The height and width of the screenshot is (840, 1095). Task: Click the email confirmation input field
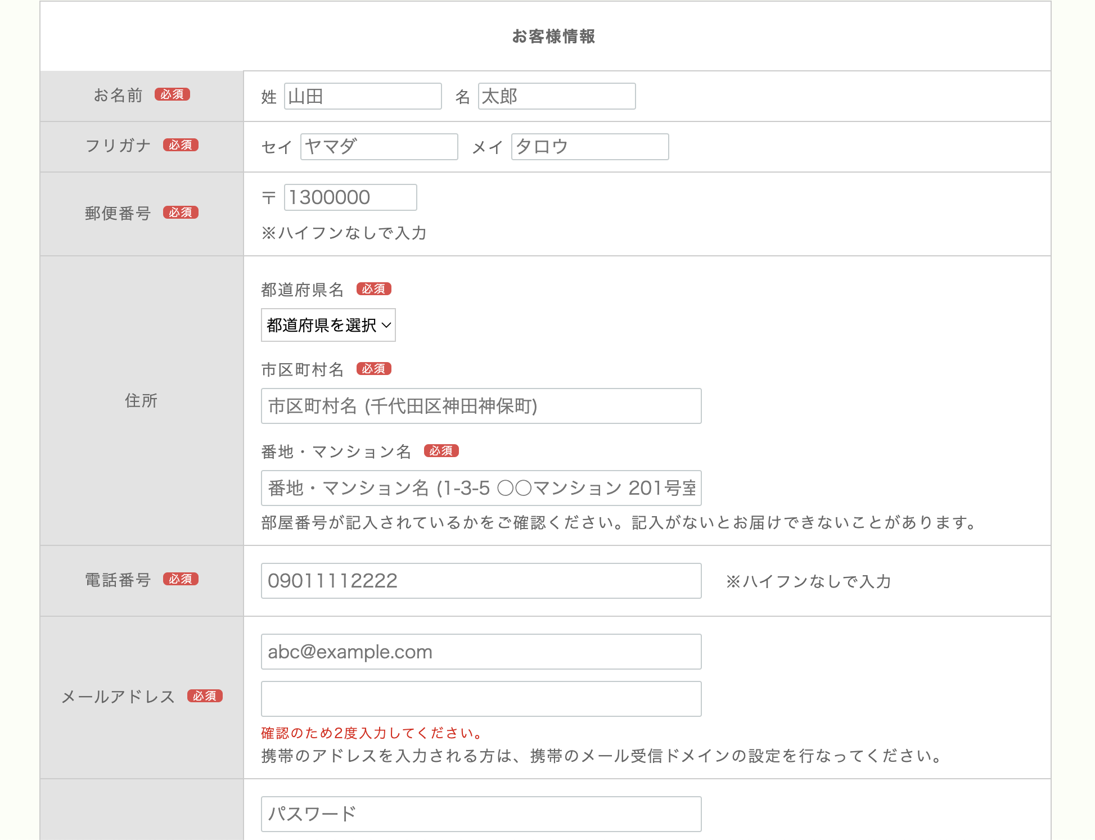point(481,699)
